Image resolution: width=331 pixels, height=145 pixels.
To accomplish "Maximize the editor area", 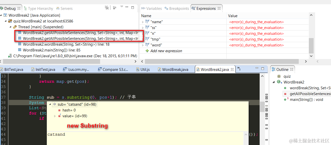I will [262, 69].
